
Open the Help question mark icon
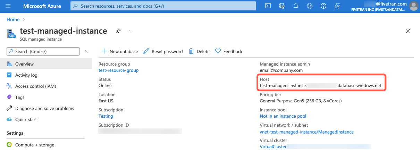point(324,6)
